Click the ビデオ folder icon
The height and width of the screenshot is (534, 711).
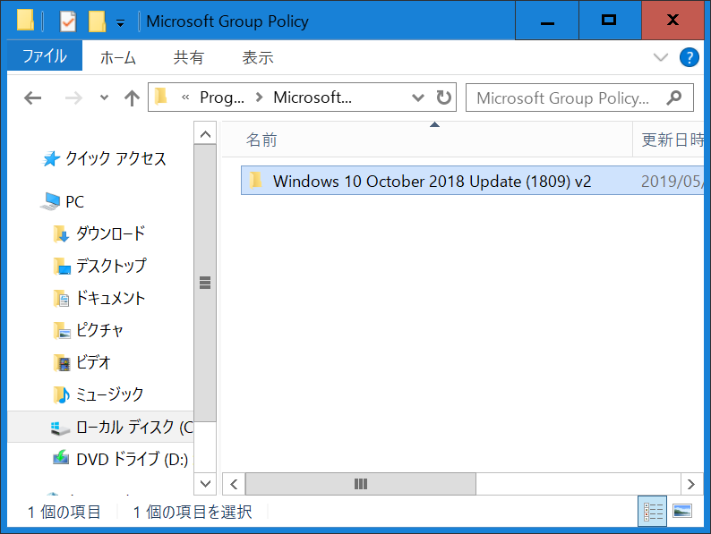[61, 362]
